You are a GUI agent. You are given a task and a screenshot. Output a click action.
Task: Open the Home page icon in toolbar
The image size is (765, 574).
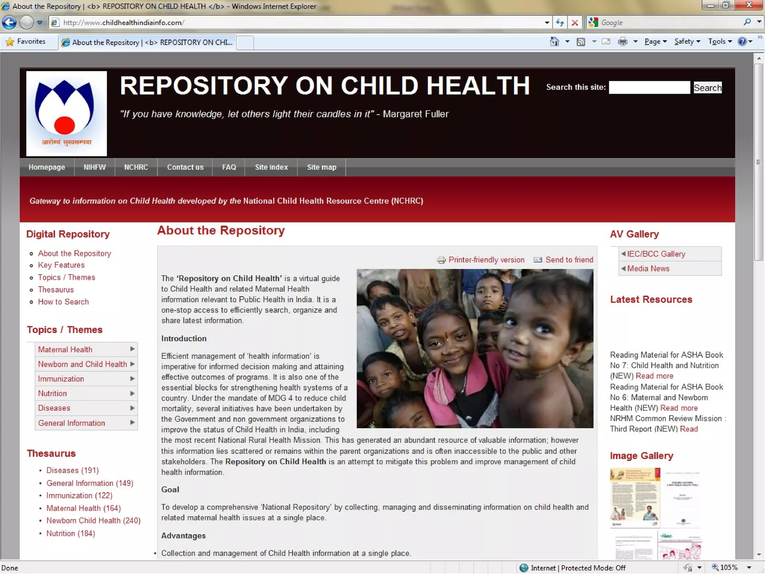pos(554,41)
